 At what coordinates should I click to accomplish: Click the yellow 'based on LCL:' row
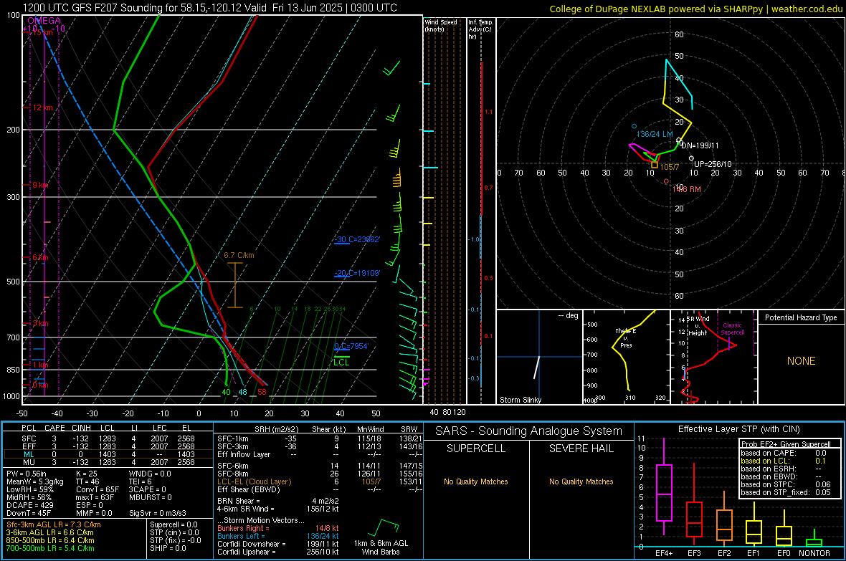[784, 461]
